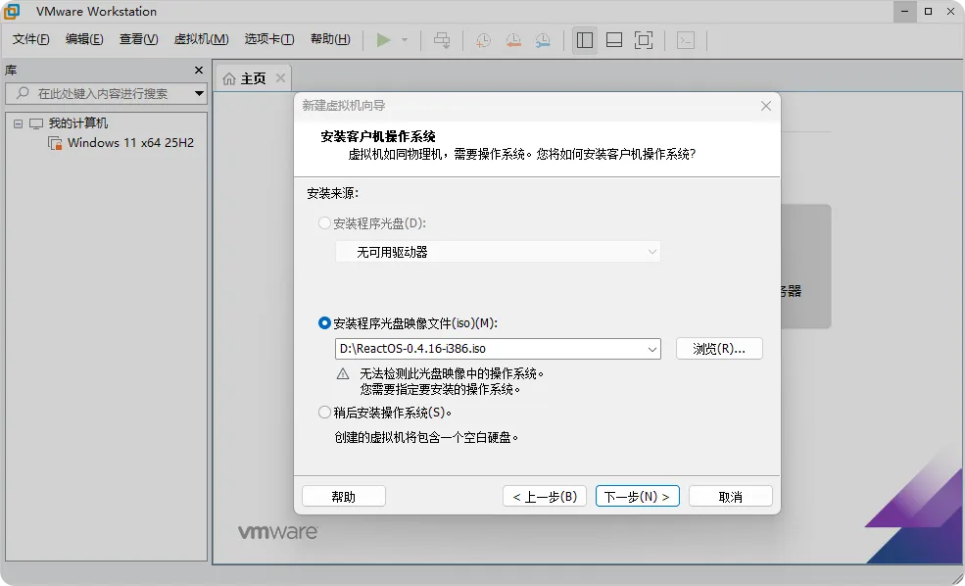
Task: Open the 查看(V) menu
Action: tap(138, 39)
